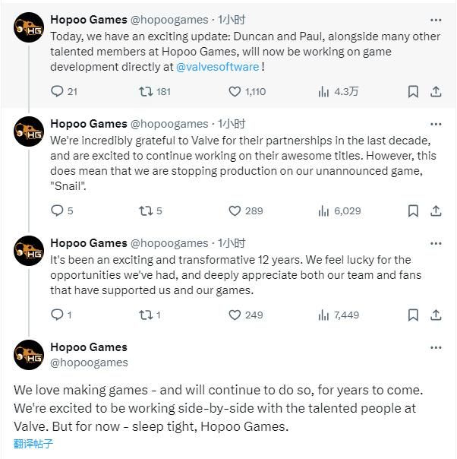The width and height of the screenshot is (457, 459).
Task: Bookmark the first tweet about Valve
Action: tap(413, 91)
